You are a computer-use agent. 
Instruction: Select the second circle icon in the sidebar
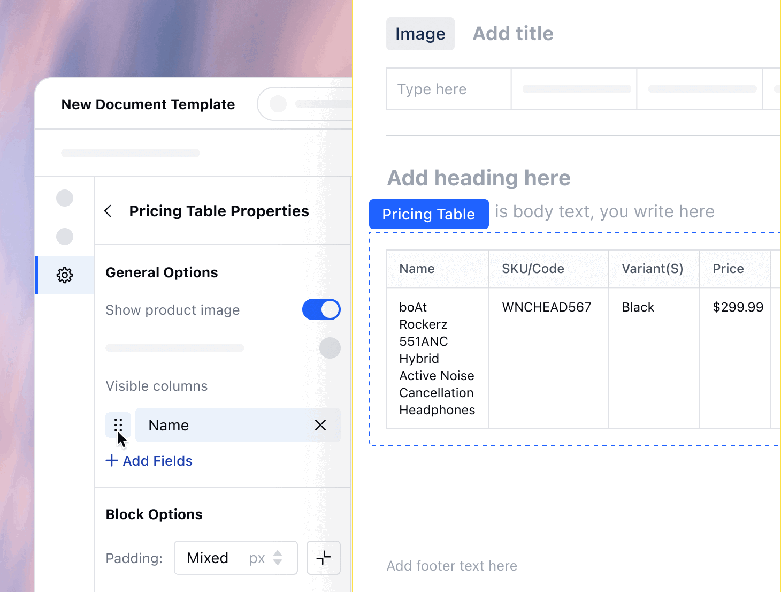coord(64,236)
